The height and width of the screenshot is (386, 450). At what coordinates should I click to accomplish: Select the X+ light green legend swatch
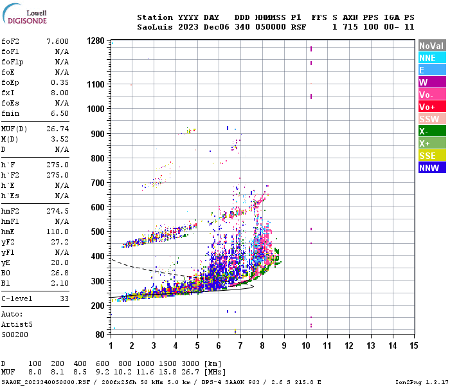point(432,143)
